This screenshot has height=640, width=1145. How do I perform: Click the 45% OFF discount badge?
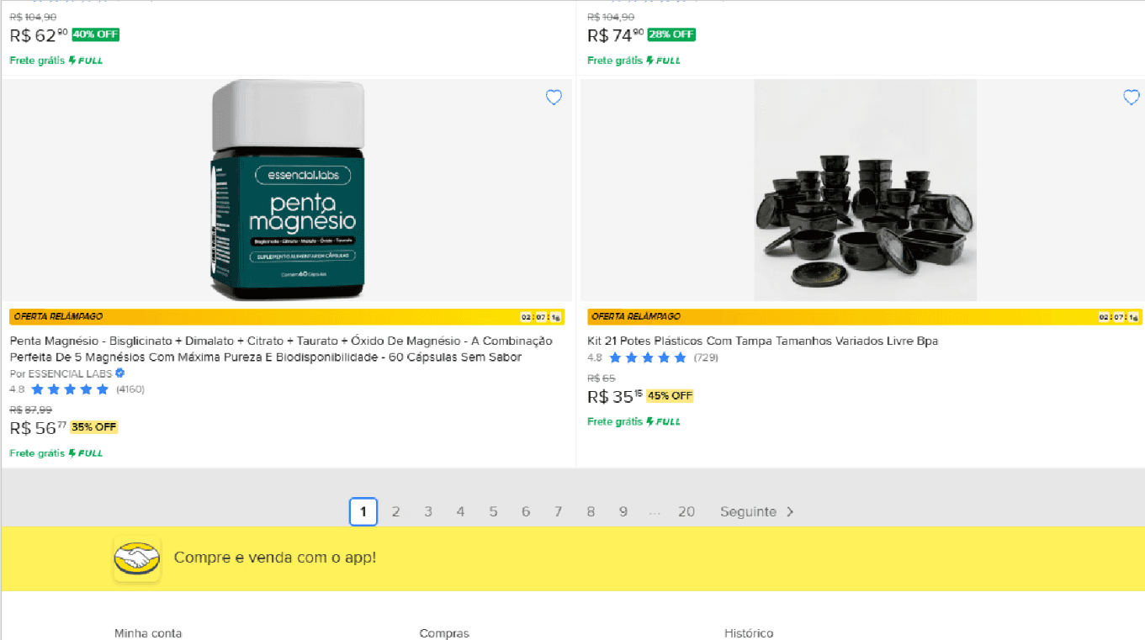671,396
